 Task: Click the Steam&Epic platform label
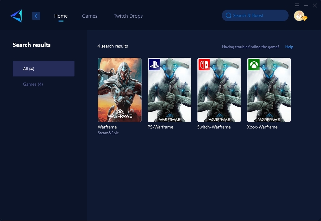108,133
